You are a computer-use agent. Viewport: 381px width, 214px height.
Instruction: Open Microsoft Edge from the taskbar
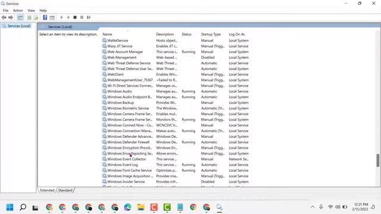coord(127,207)
